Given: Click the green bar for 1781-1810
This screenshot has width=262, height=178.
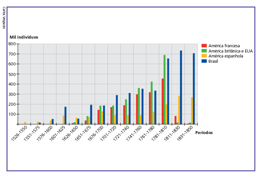Looking at the screenshot, I should (x=165, y=89).
